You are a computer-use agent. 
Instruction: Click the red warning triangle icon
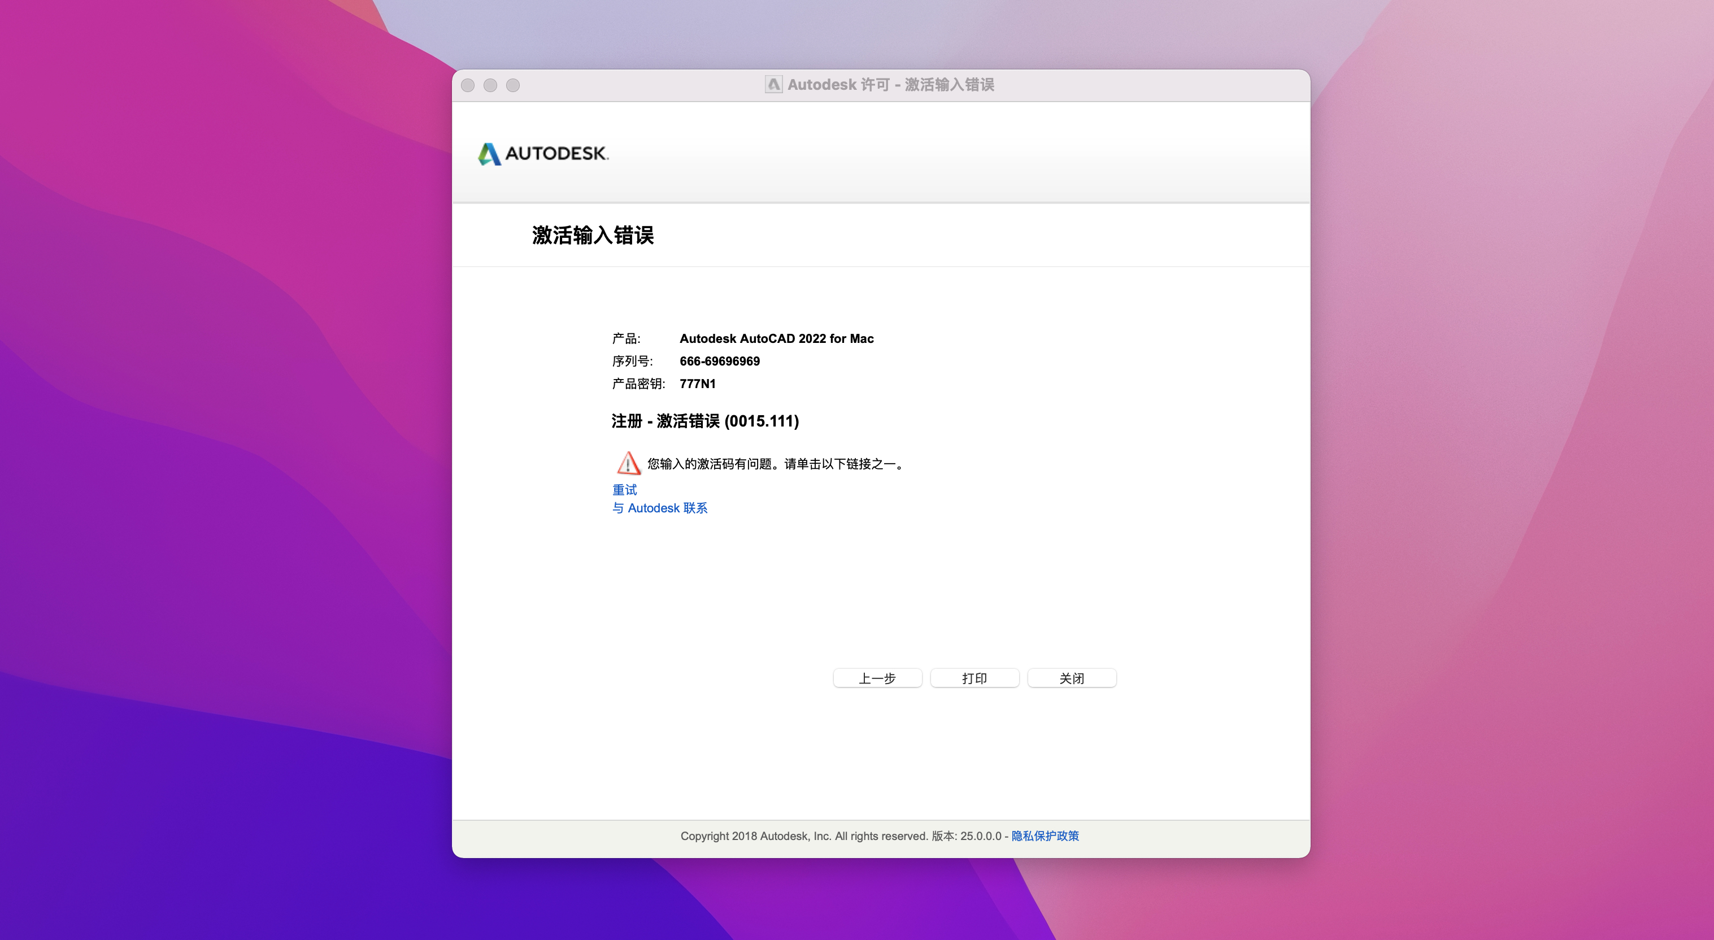coord(628,463)
